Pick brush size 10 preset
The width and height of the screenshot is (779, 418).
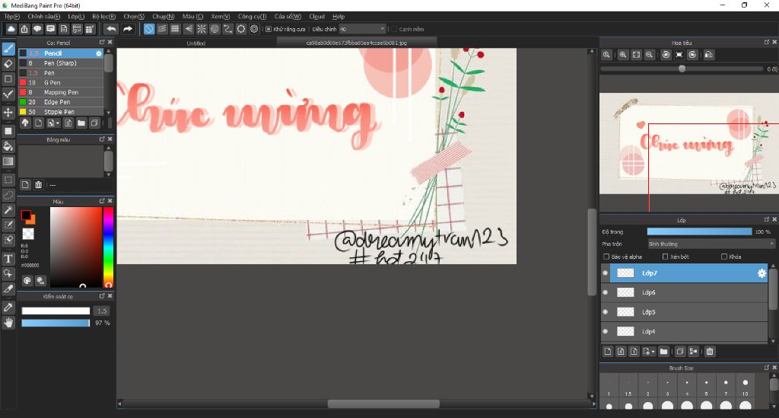coord(746,386)
